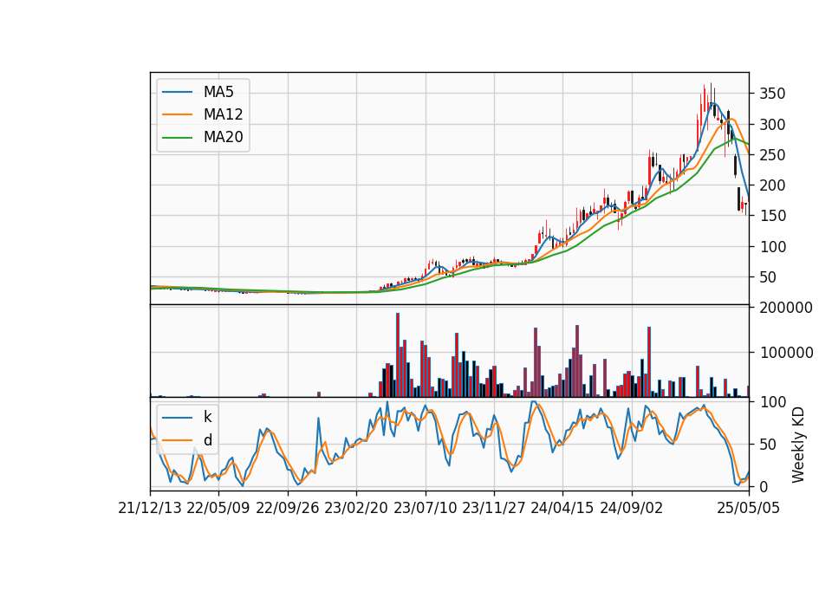Image resolution: width=832 pixels, height=598 pixels.
Task: Click the 350 price axis label
Action: 772,94
